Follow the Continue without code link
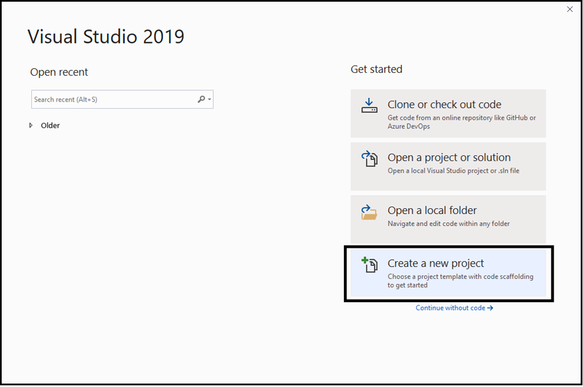 (454, 308)
